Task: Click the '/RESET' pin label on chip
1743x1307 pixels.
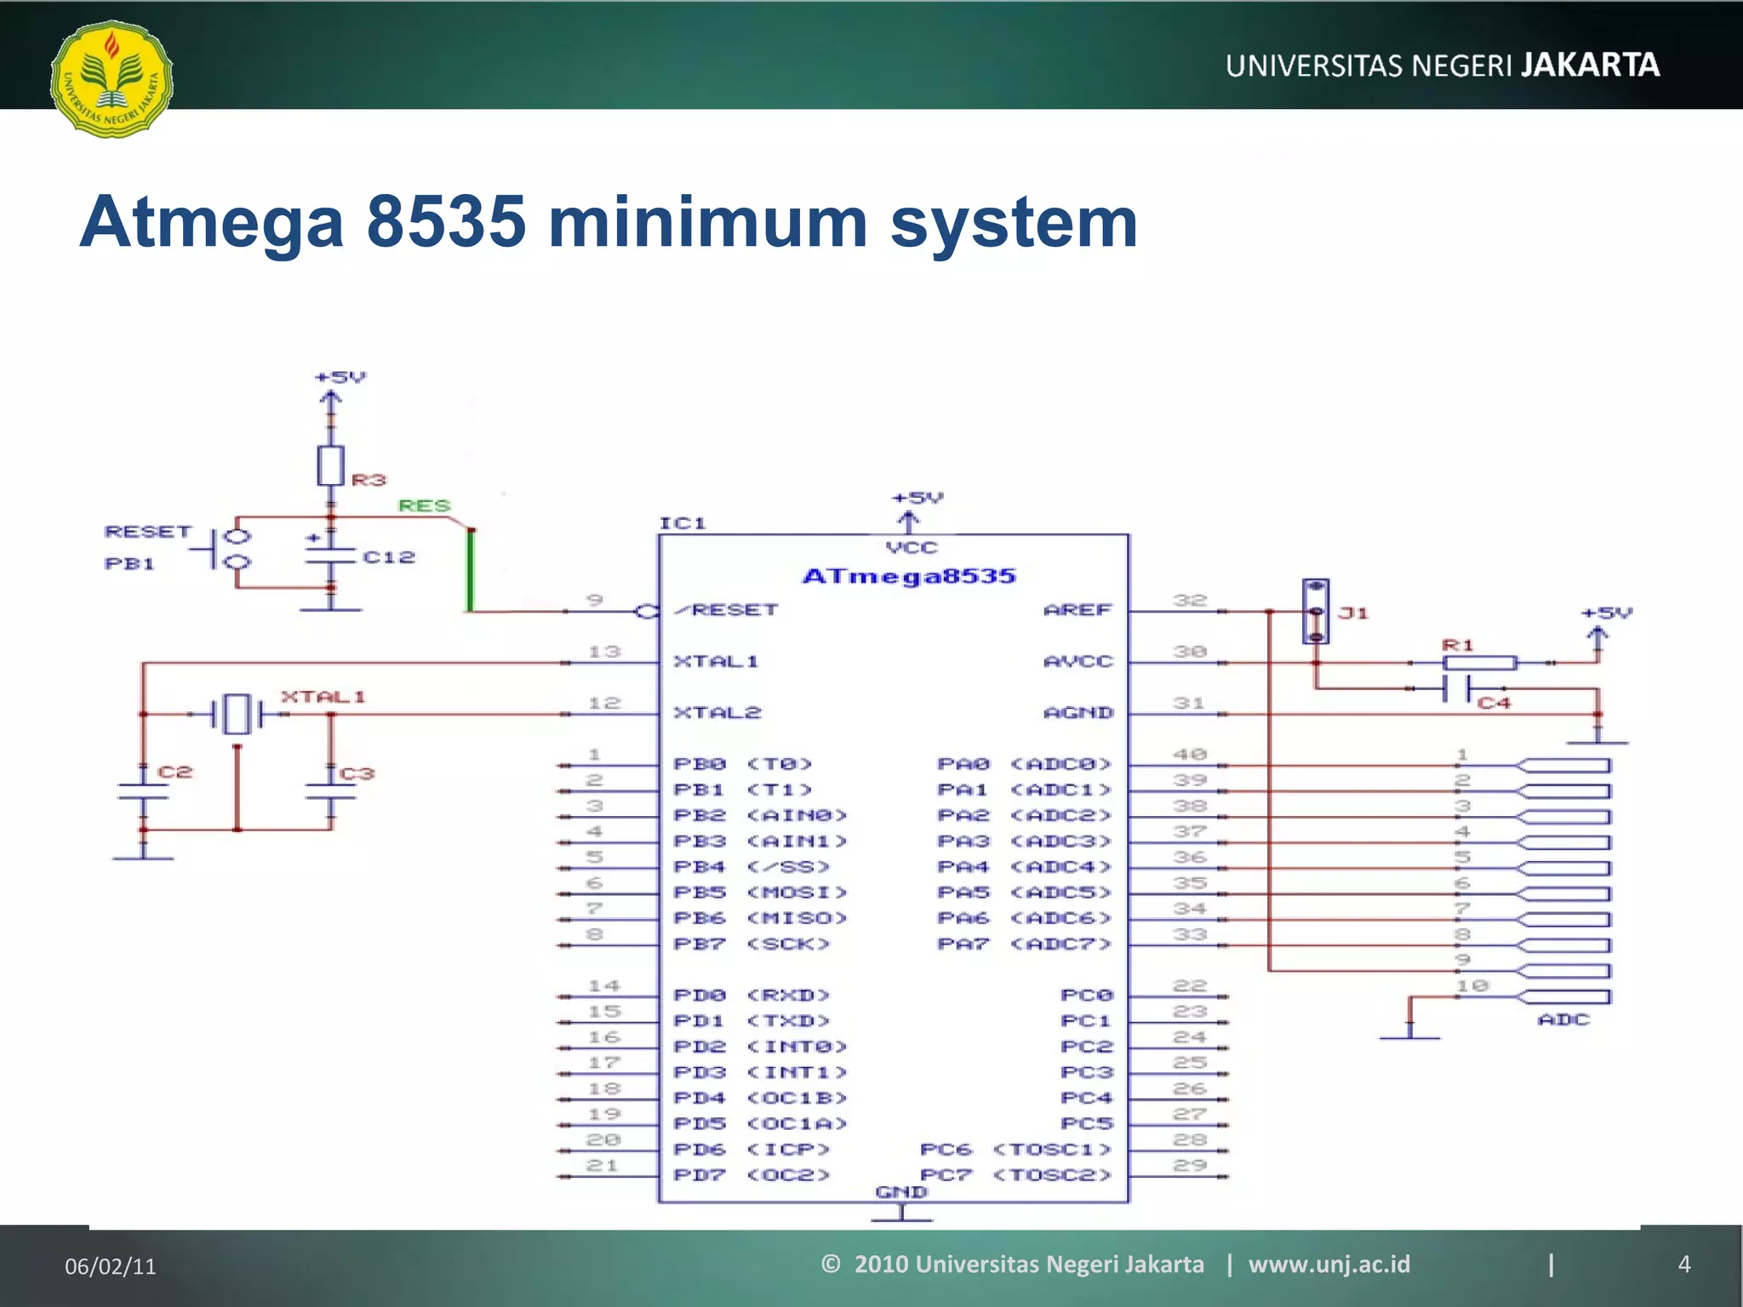Action: (726, 610)
